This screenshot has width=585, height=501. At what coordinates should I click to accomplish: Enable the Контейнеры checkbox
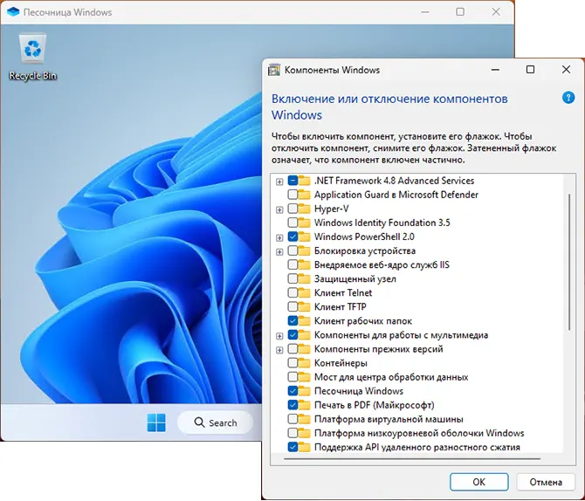coord(292,363)
